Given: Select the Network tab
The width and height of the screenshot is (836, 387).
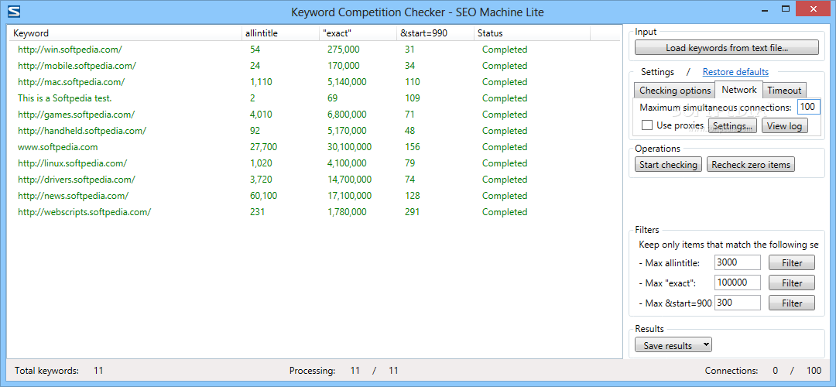Looking at the screenshot, I should (739, 90).
